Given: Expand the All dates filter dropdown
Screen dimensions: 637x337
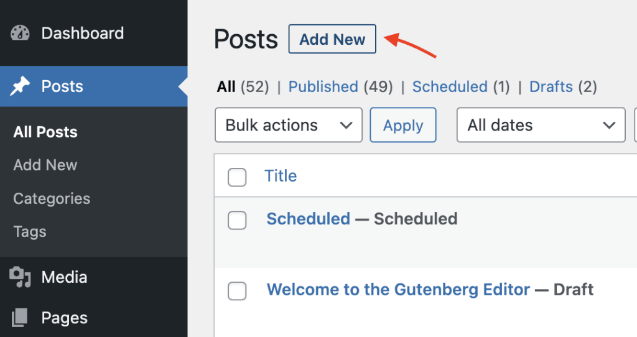Looking at the screenshot, I should [x=541, y=125].
